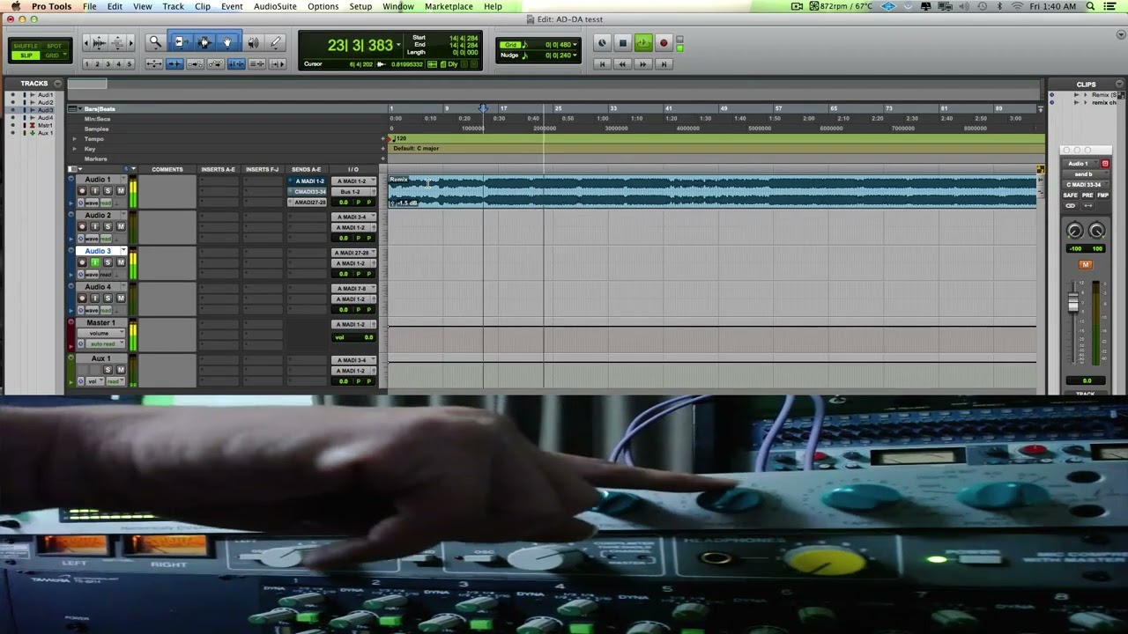
Task: Open the Grid value dropdown
Action: point(575,44)
